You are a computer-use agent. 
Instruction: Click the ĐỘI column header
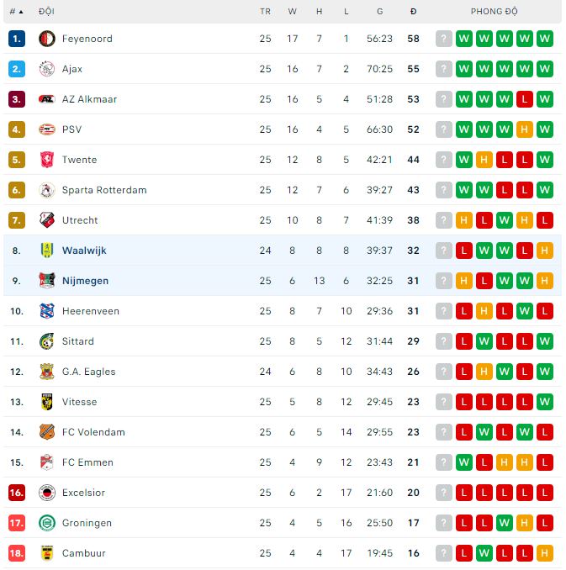coord(46,12)
